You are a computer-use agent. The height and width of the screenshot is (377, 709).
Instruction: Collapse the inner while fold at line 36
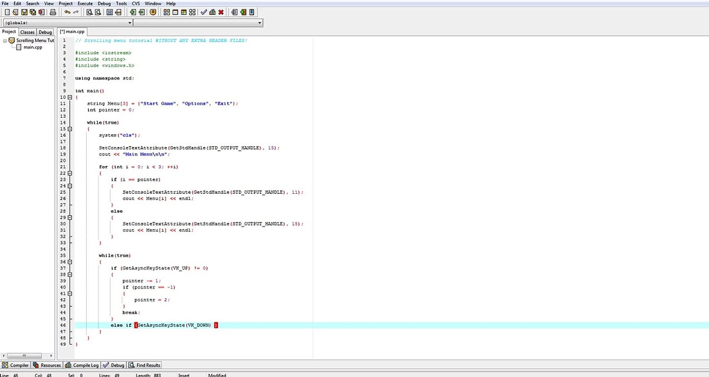(70, 262)
